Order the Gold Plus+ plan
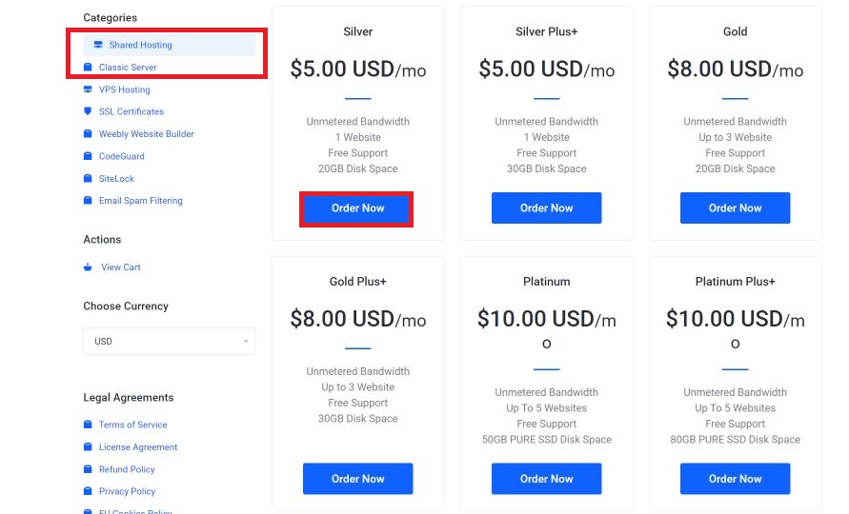The image size is (849, 514). 358,479
